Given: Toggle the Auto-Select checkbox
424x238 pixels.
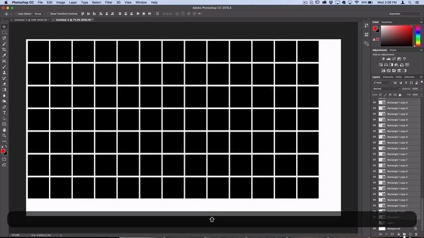Looking at the screenshot, I should pyautogui.click(x=16, y=13).
